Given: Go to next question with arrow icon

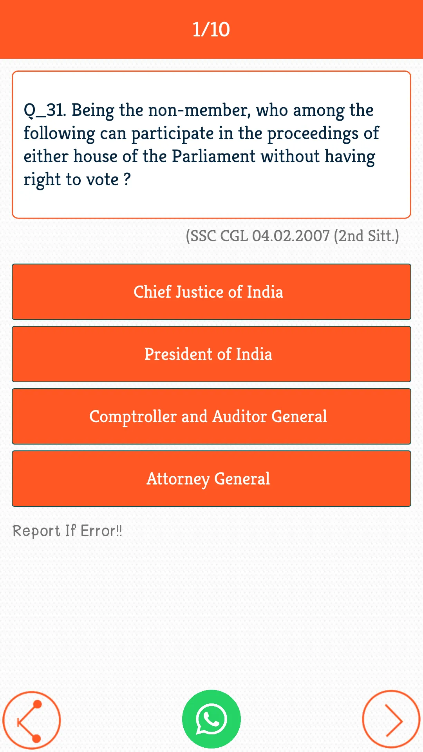Looking at the screenshot, I should (x=391, y=719).
